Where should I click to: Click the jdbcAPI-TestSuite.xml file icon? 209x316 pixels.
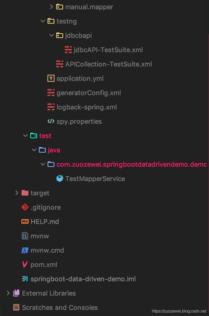click(68, 50)
